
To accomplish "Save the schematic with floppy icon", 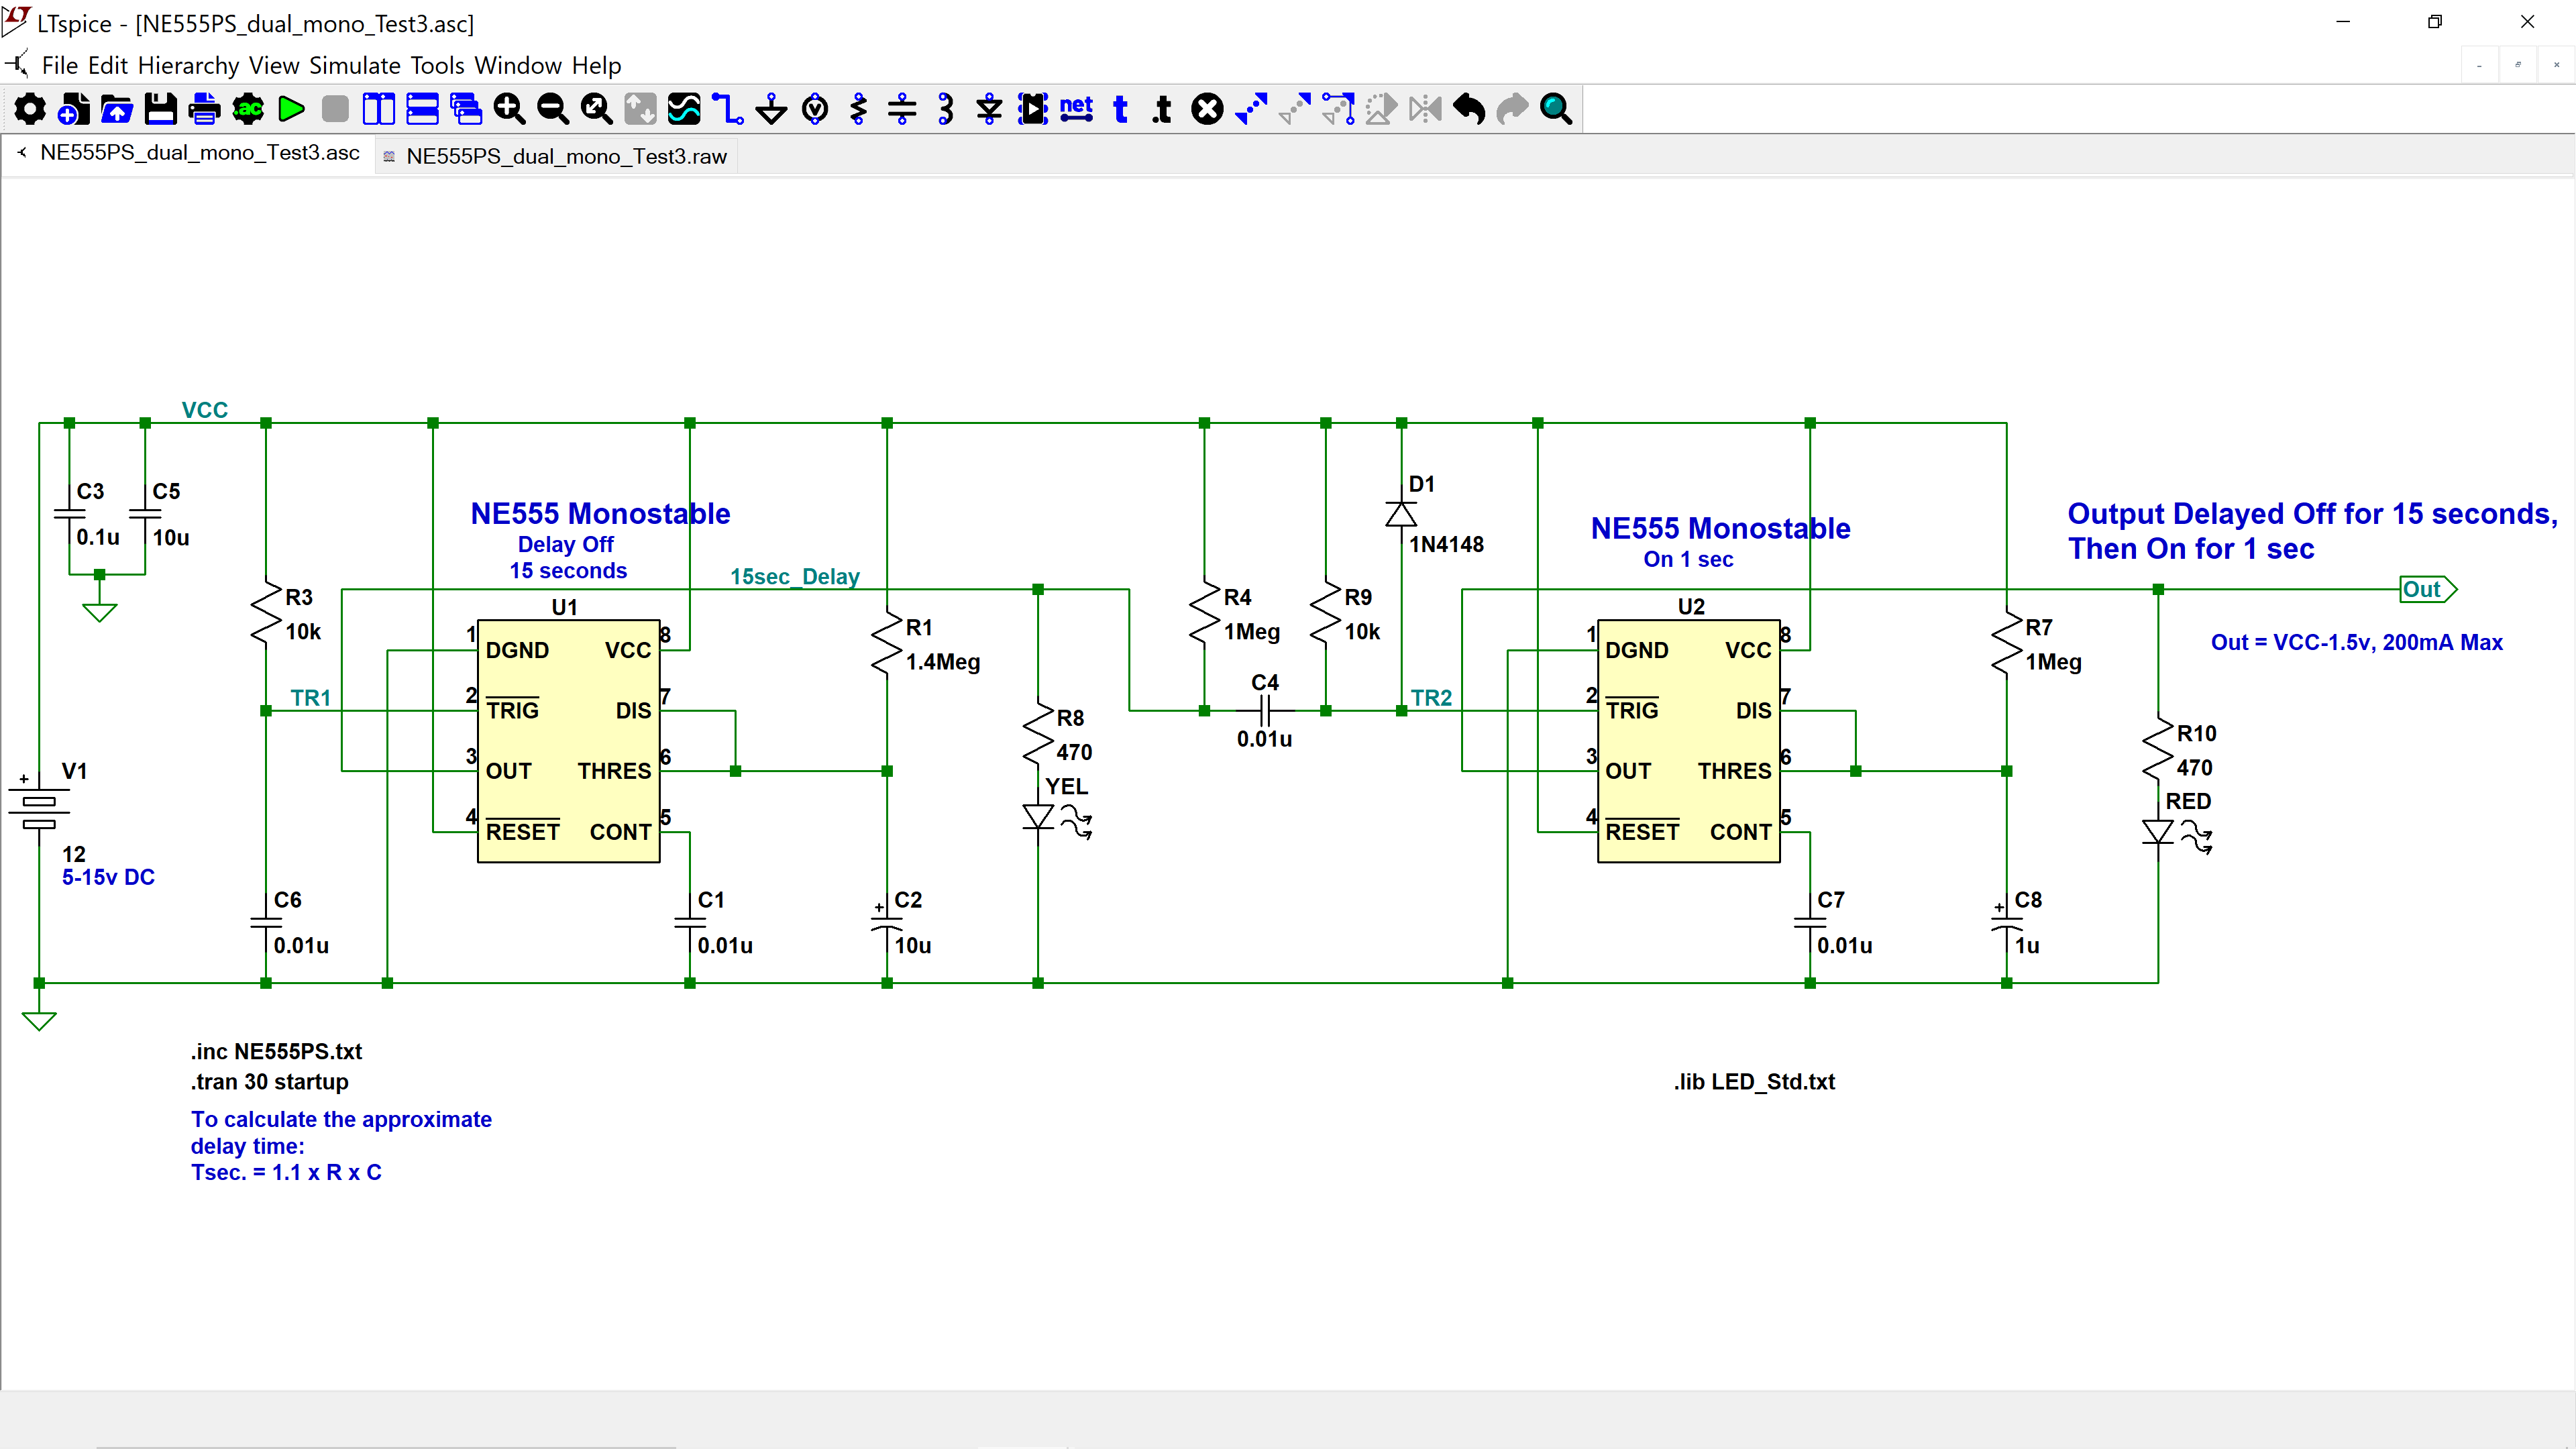I will [160, 109].
